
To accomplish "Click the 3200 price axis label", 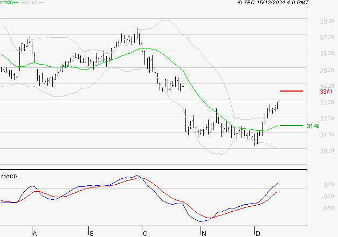I will (327, 119).
